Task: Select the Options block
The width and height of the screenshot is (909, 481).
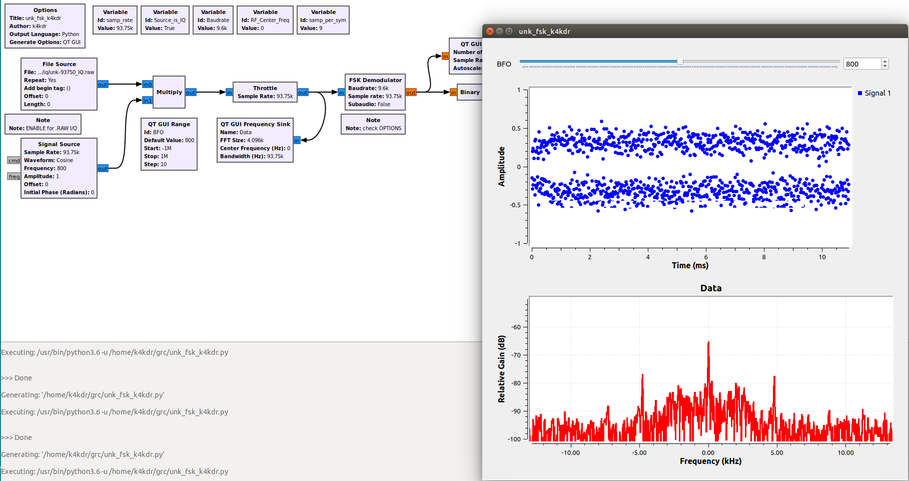Action: tap(45, 26)
